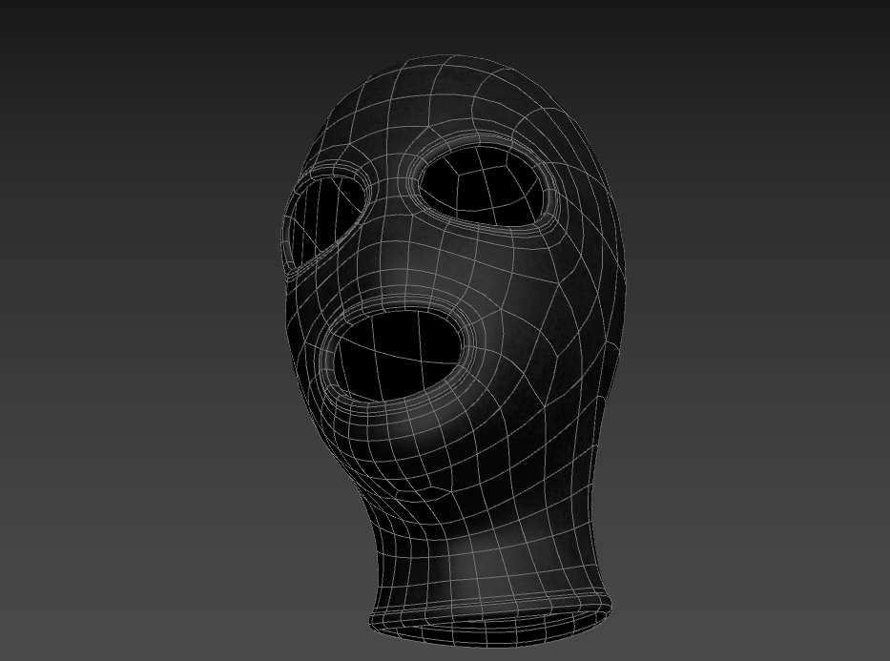Click inside the mouth opening of mask
The image size is (890, 661).
398,356
